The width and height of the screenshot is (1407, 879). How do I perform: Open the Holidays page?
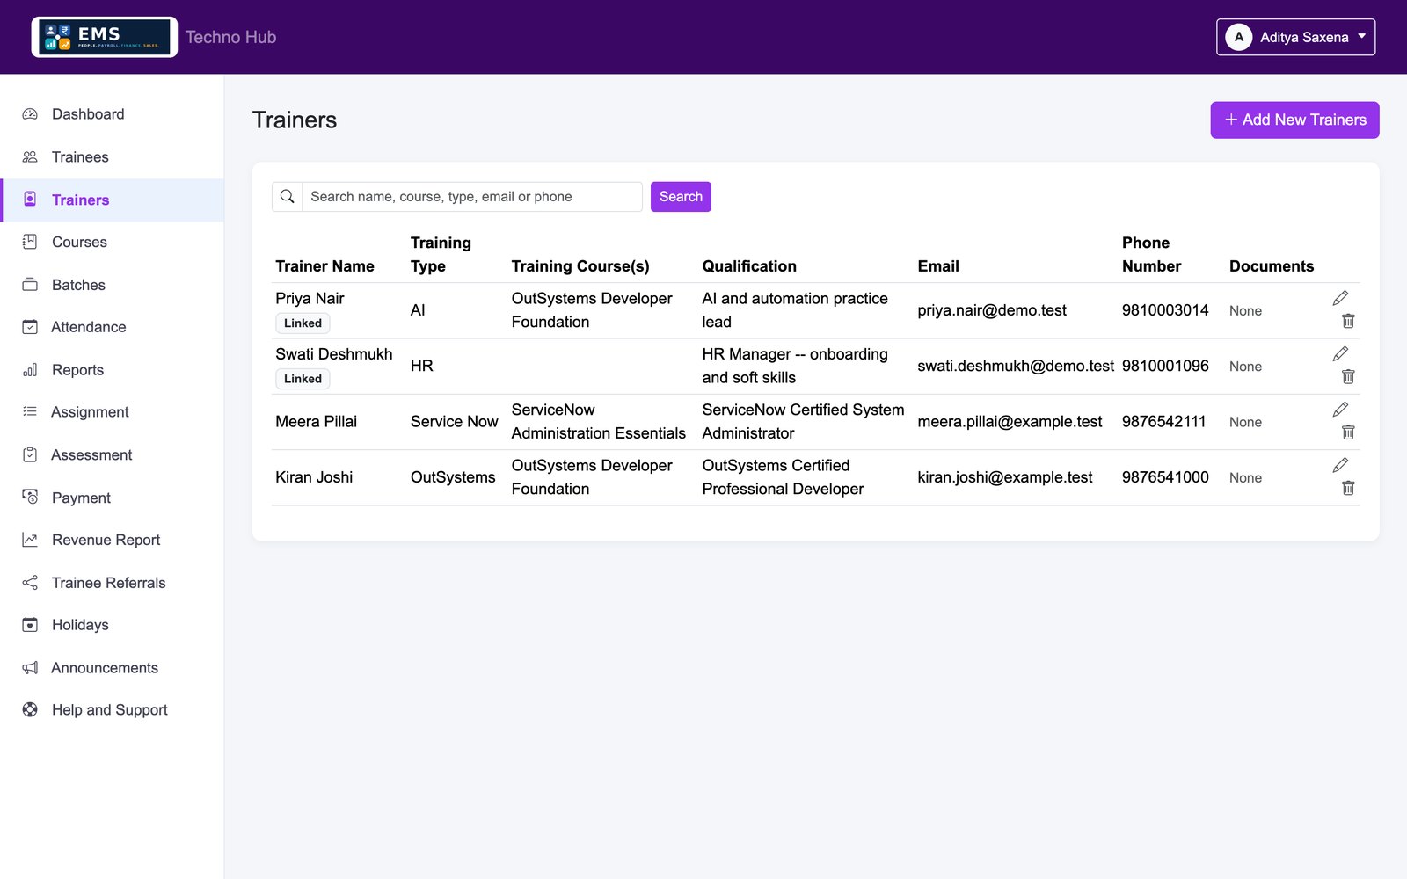(x=112, y=625)
